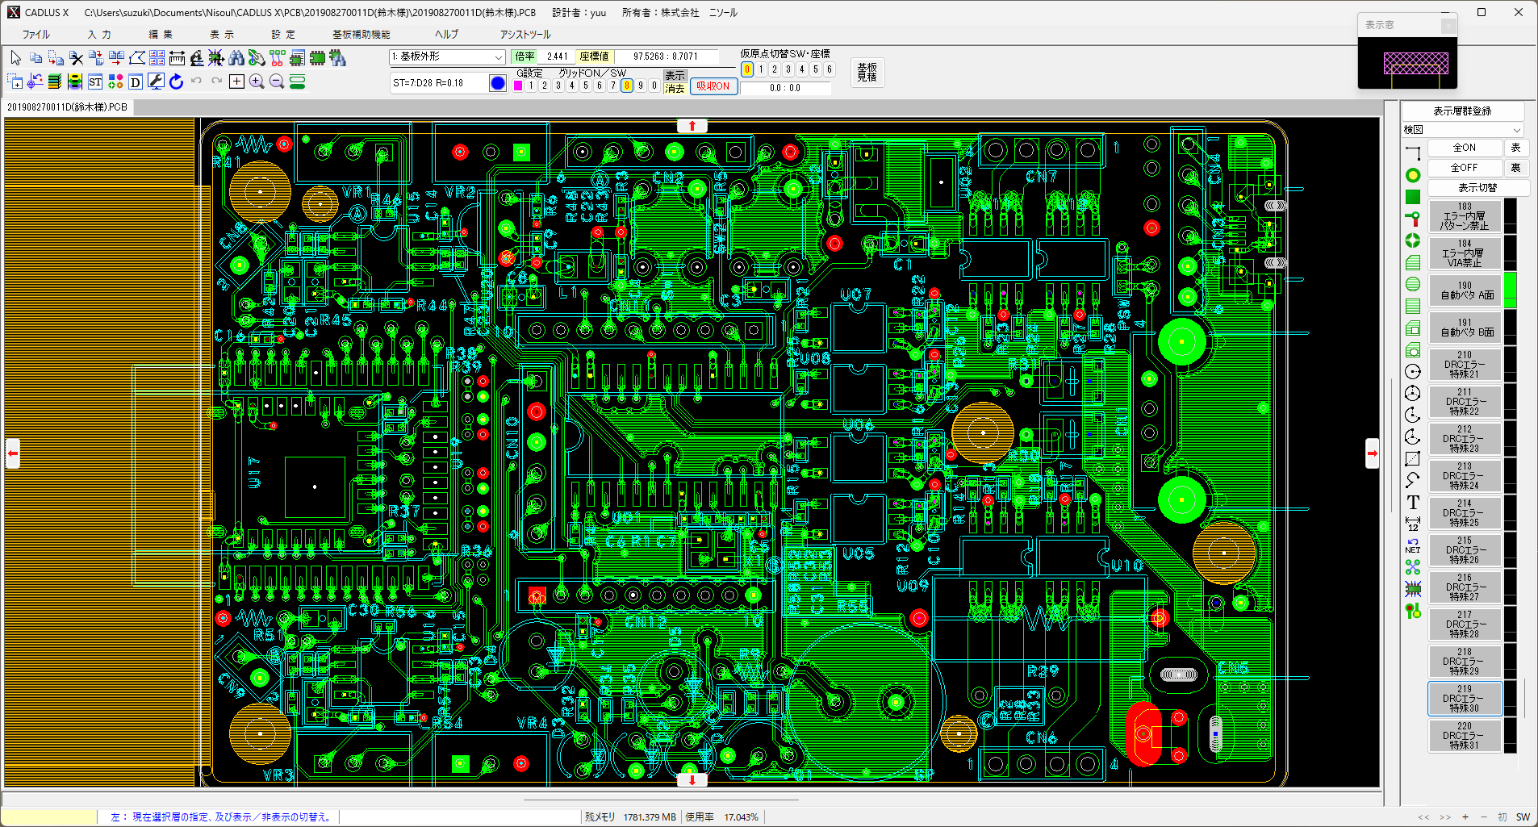Click the zoom in magnifier icon
Image resolution: width=1538 pixels, height=827 pixels.
[257, 81]
